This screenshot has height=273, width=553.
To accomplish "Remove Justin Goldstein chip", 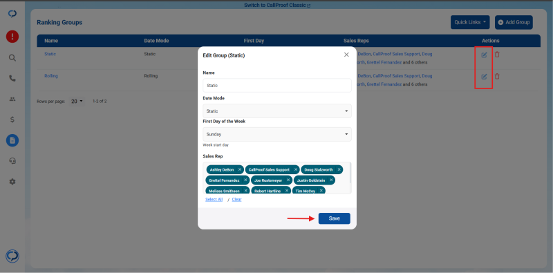I will 331,180.
